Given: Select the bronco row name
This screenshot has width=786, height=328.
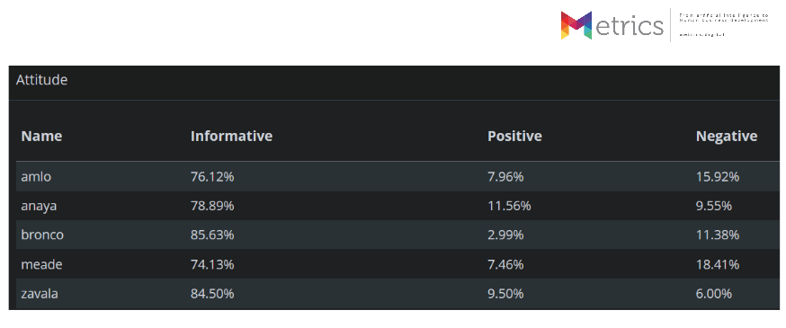Looking at the screenshot, I should (42, 235).
